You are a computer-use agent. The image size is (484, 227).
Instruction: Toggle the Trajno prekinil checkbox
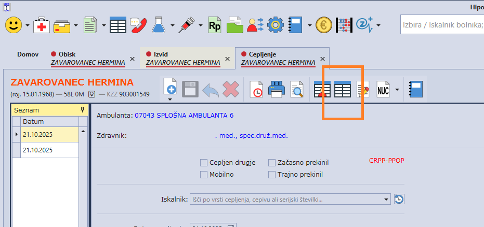pyautogui.click(x=272, y=175)
